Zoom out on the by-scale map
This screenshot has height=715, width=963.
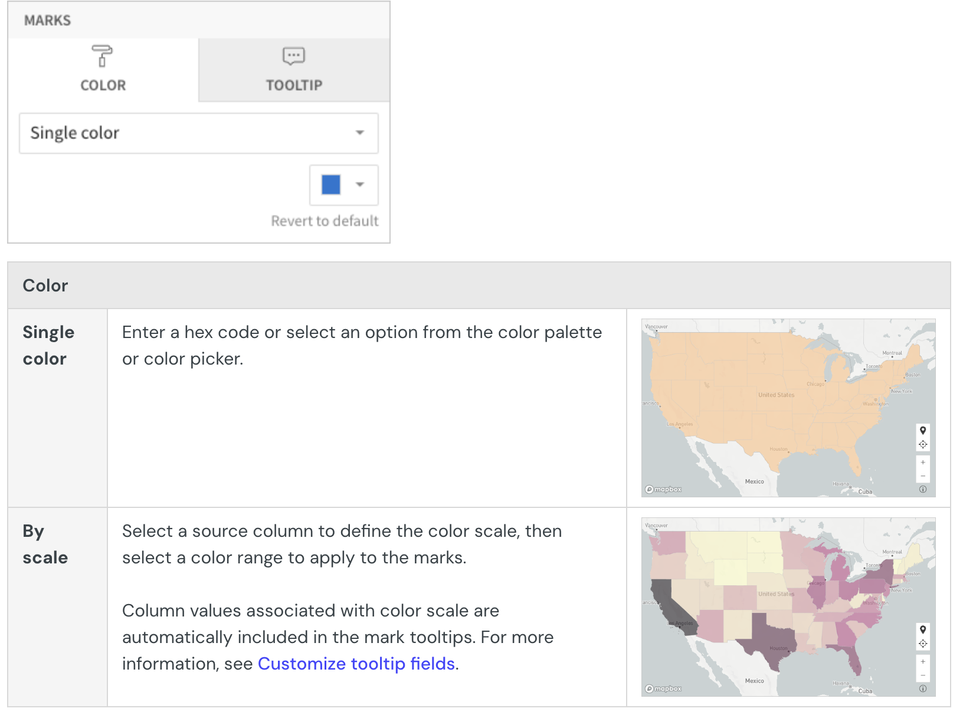(x=923, y=675)
